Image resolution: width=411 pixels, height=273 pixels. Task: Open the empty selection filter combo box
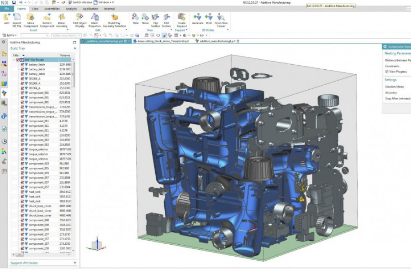[35, 35]
